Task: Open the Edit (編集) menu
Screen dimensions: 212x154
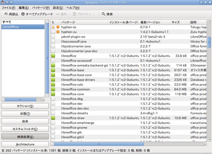Action: [x=24, y=8]
